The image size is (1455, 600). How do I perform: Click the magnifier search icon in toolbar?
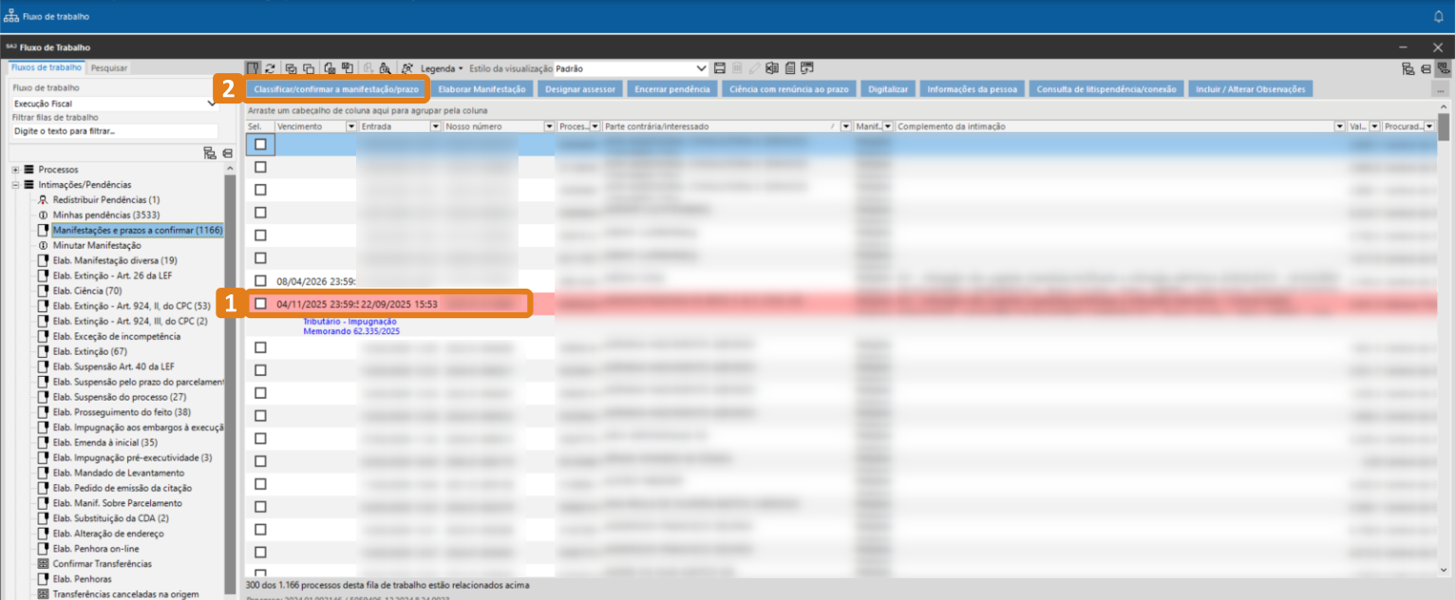point(385,68)
